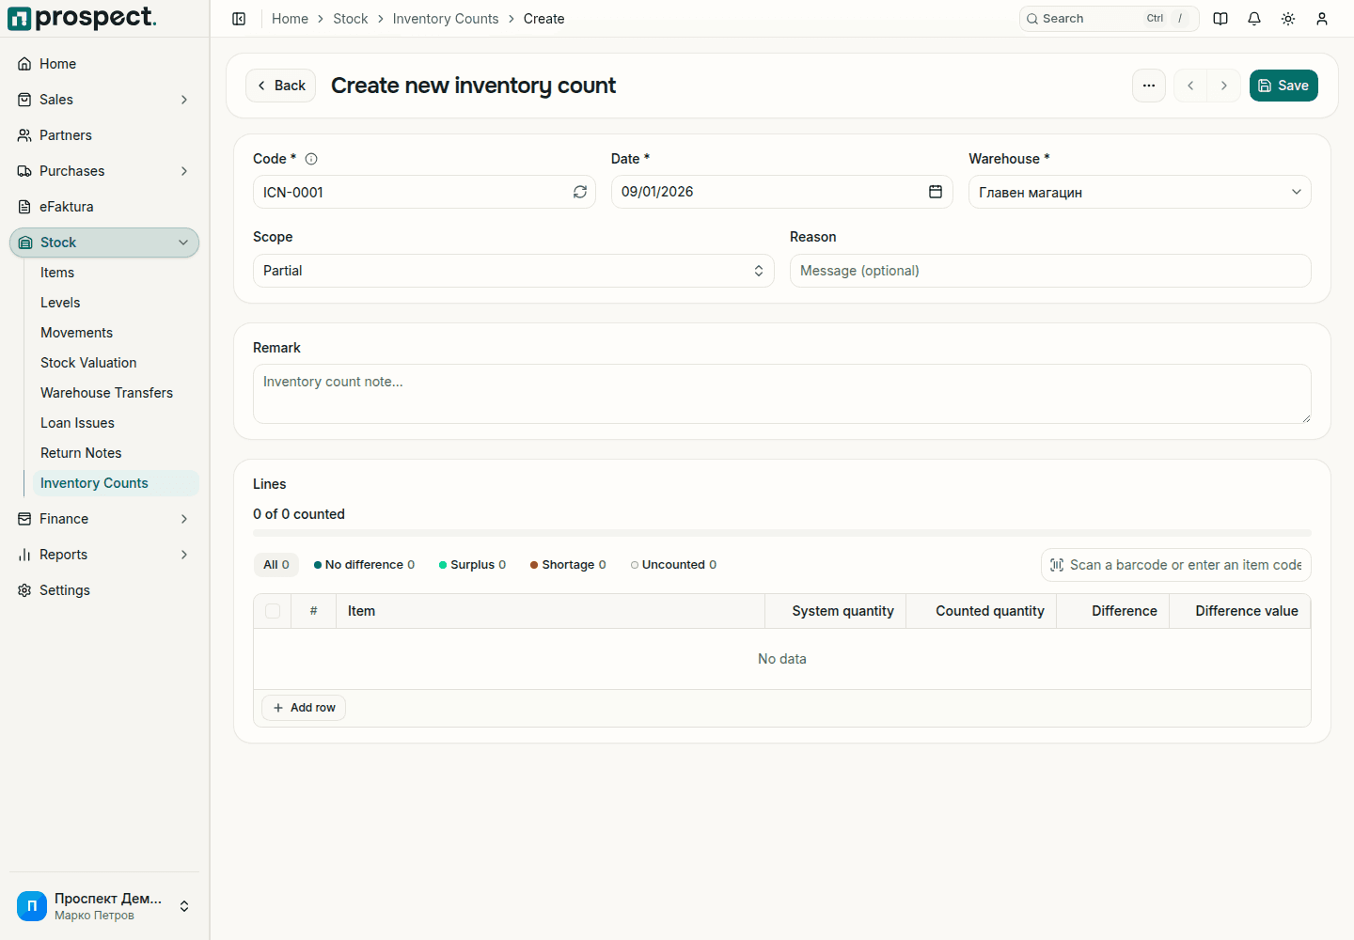Open Return Notes page

click(116, 453)
